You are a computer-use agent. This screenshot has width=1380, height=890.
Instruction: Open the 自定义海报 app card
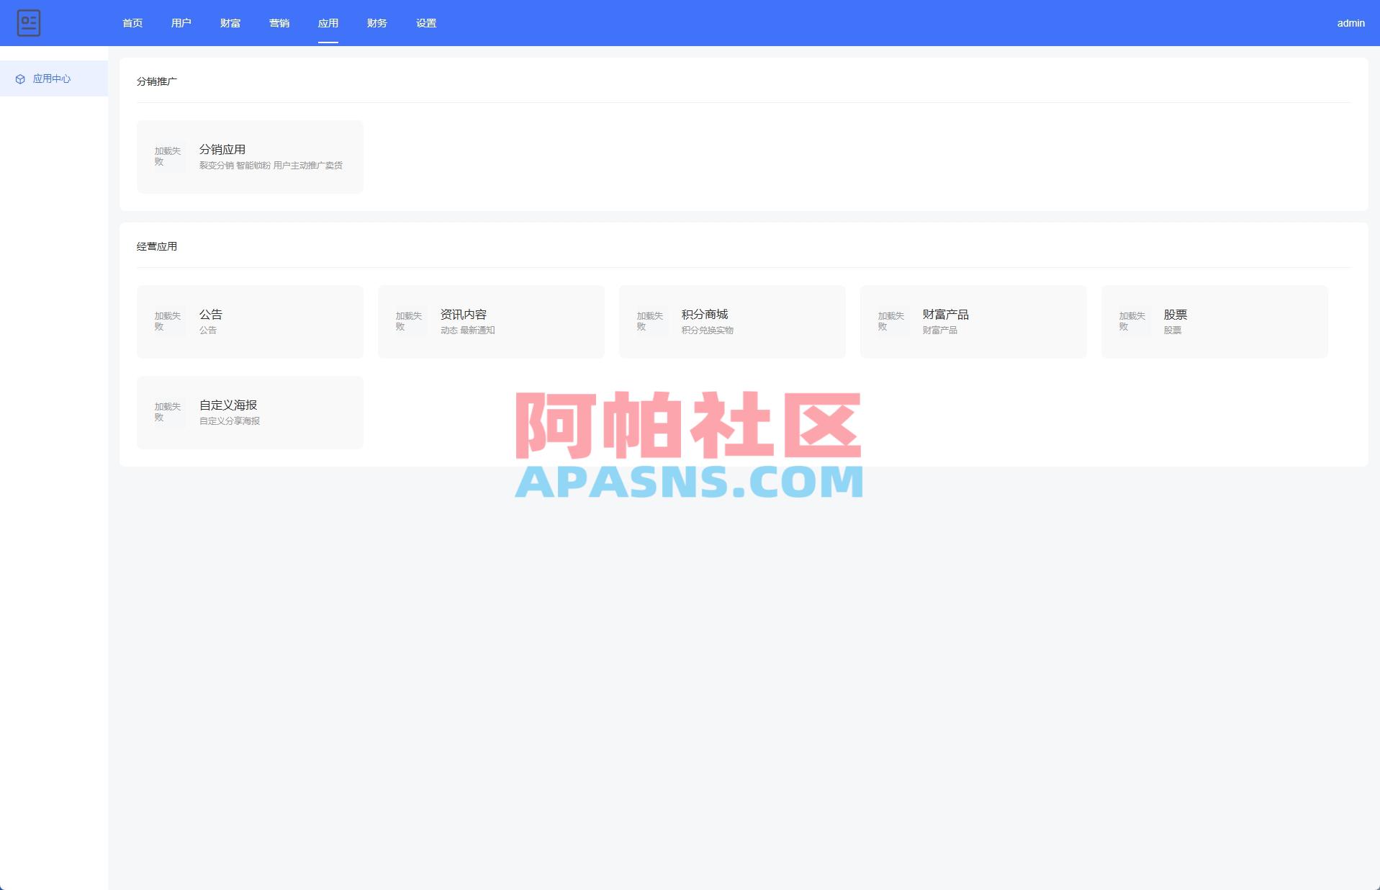(x=250, y=411)
